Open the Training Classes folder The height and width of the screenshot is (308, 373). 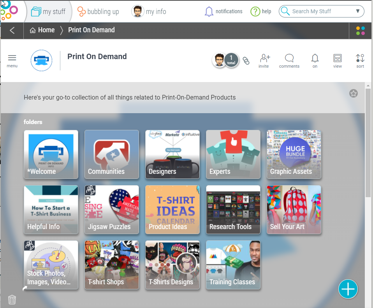233,265
